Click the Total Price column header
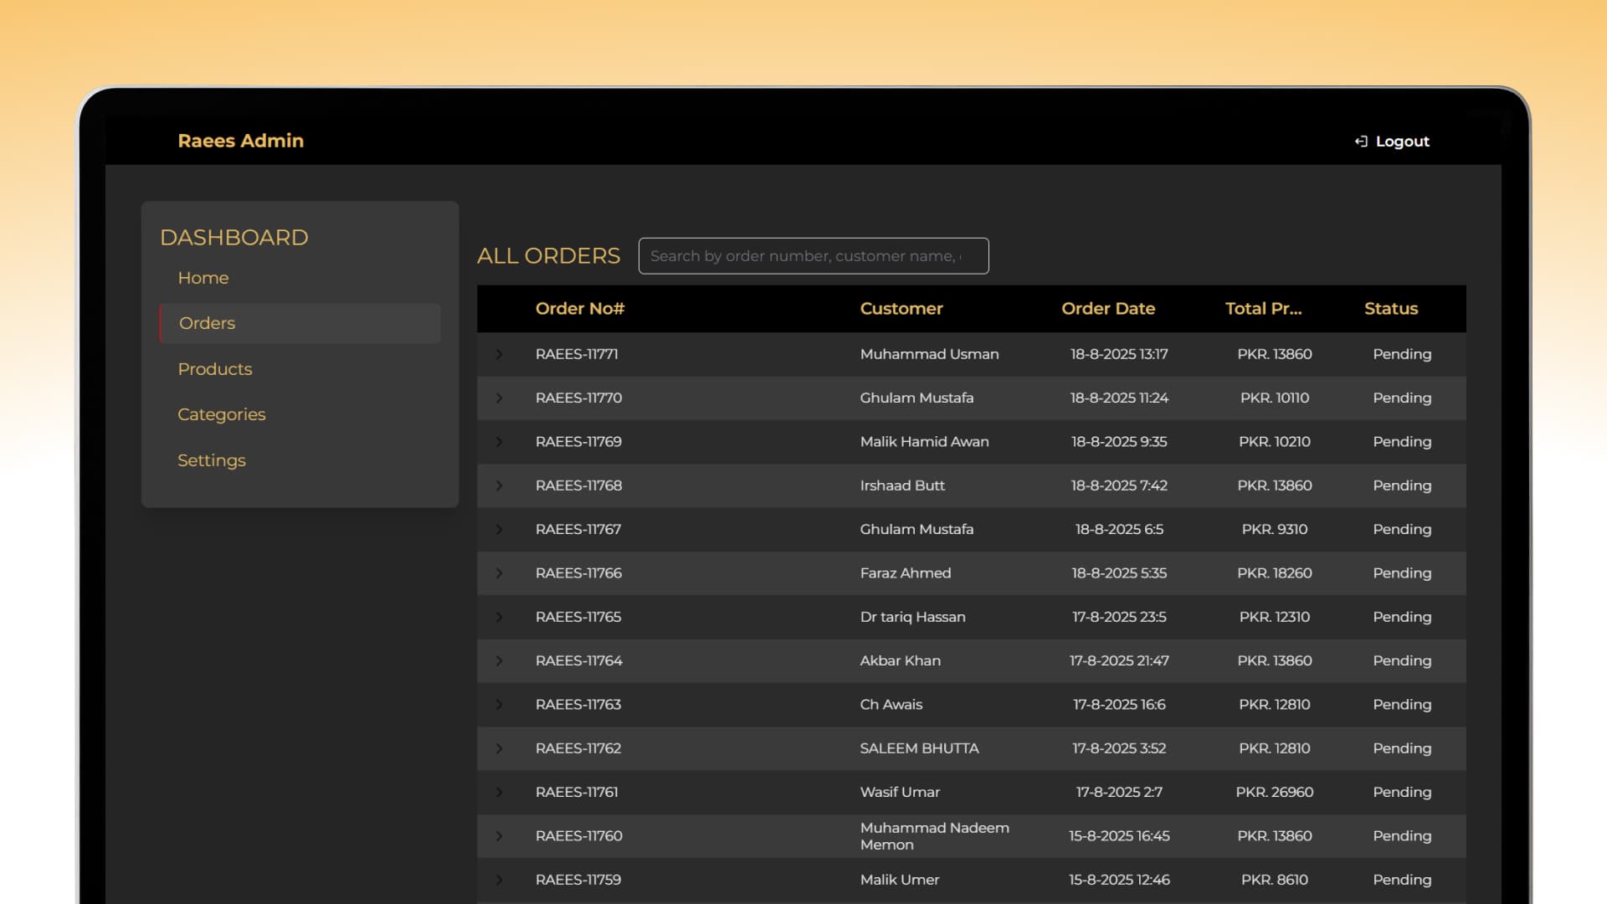Image resolution: width=1607 pixels, height=904 pixels. coord(1263,309)
